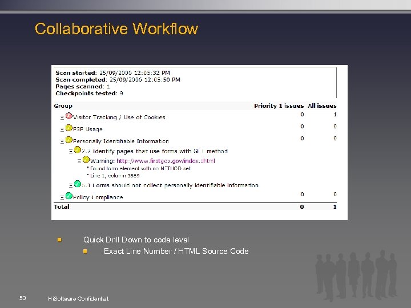Select Forms should not collect personally identifiable information
The width and height of the screenshot is (411, 308).
click(170, 185)
